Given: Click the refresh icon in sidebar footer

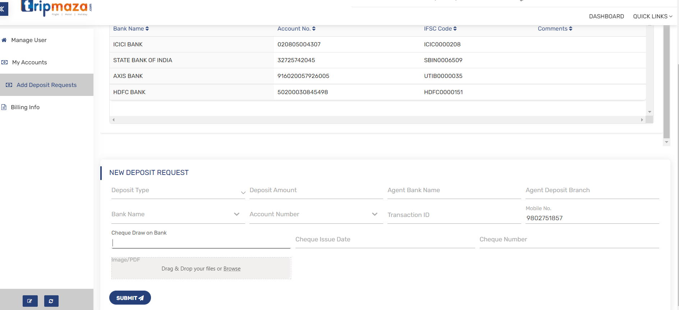Looking at the screenshot, I should [x=51, y=301].
